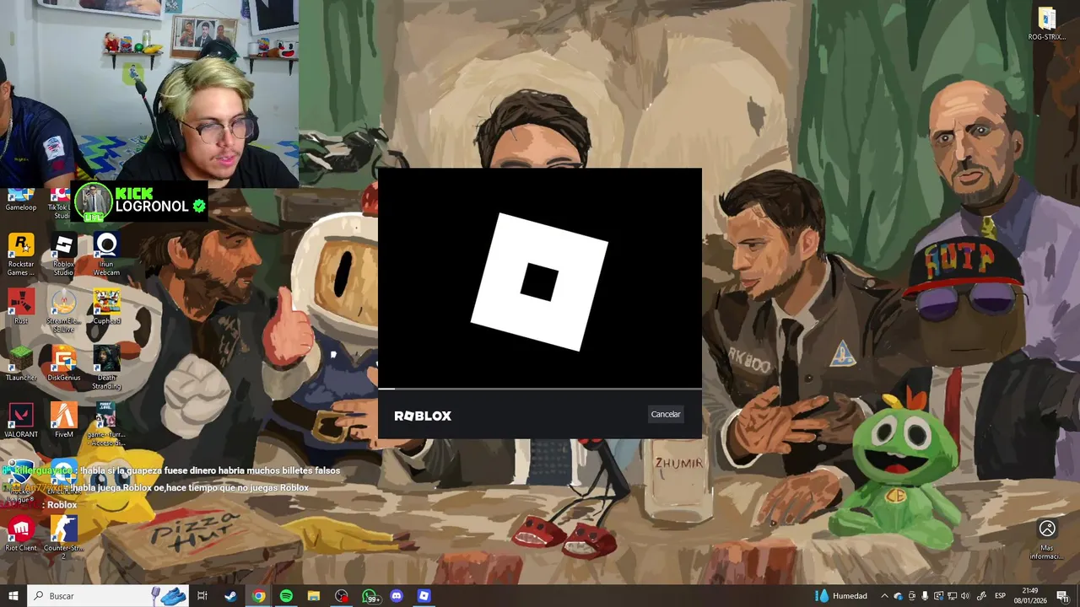Image resolution: width=1080 pixels, height=607 pixels.
Task: Click chat message about "billetes falsos"
Action: point(208,470)
